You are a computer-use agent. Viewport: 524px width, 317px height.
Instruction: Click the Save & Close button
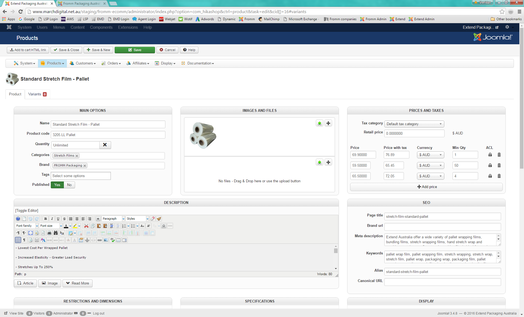pyautogui.click(x=66, y=50)
